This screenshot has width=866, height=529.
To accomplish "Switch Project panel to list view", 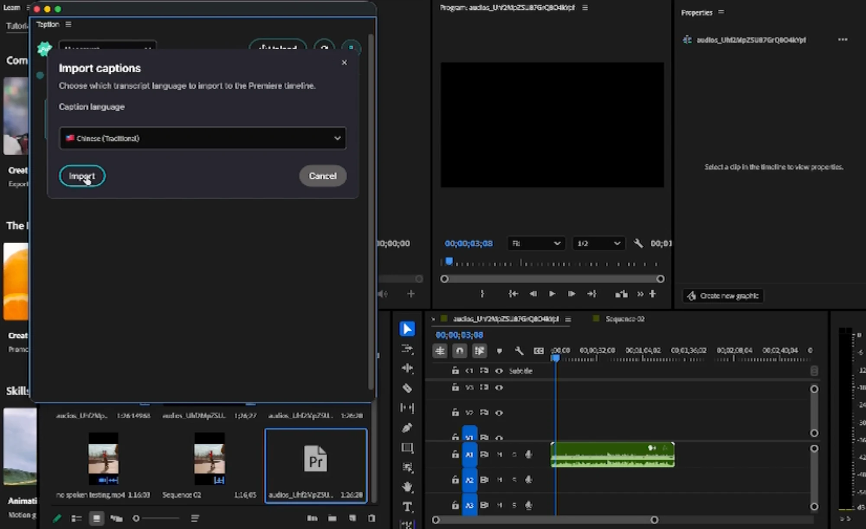I will pyautogui.click(x=77, y=518).
